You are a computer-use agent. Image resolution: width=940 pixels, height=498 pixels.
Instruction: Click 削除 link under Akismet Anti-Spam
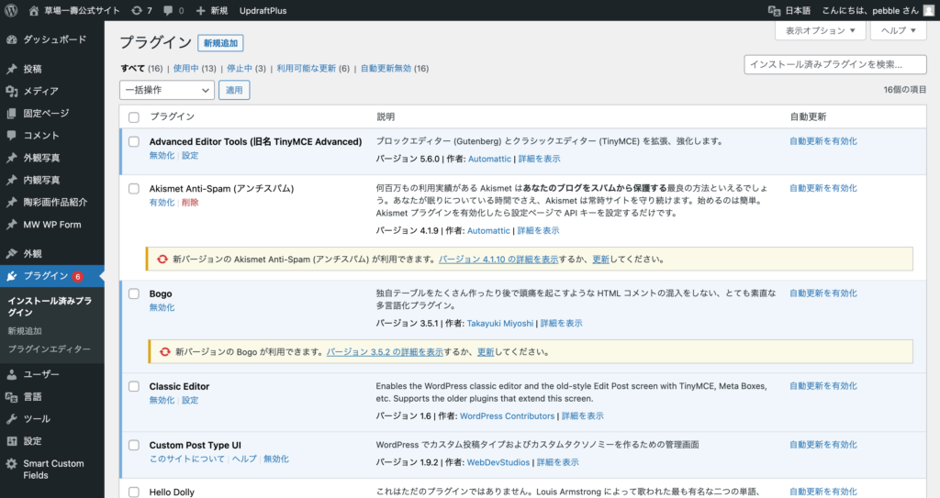tap(189, 202)
